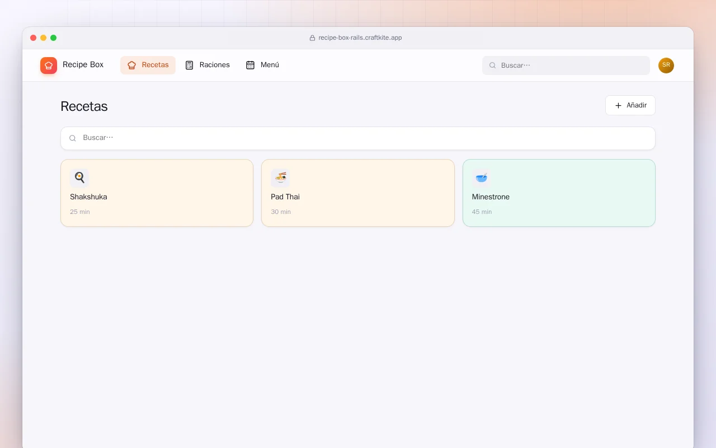Switch to the Menú tab
The image size is (716, 448).
[x=262, y=65]
